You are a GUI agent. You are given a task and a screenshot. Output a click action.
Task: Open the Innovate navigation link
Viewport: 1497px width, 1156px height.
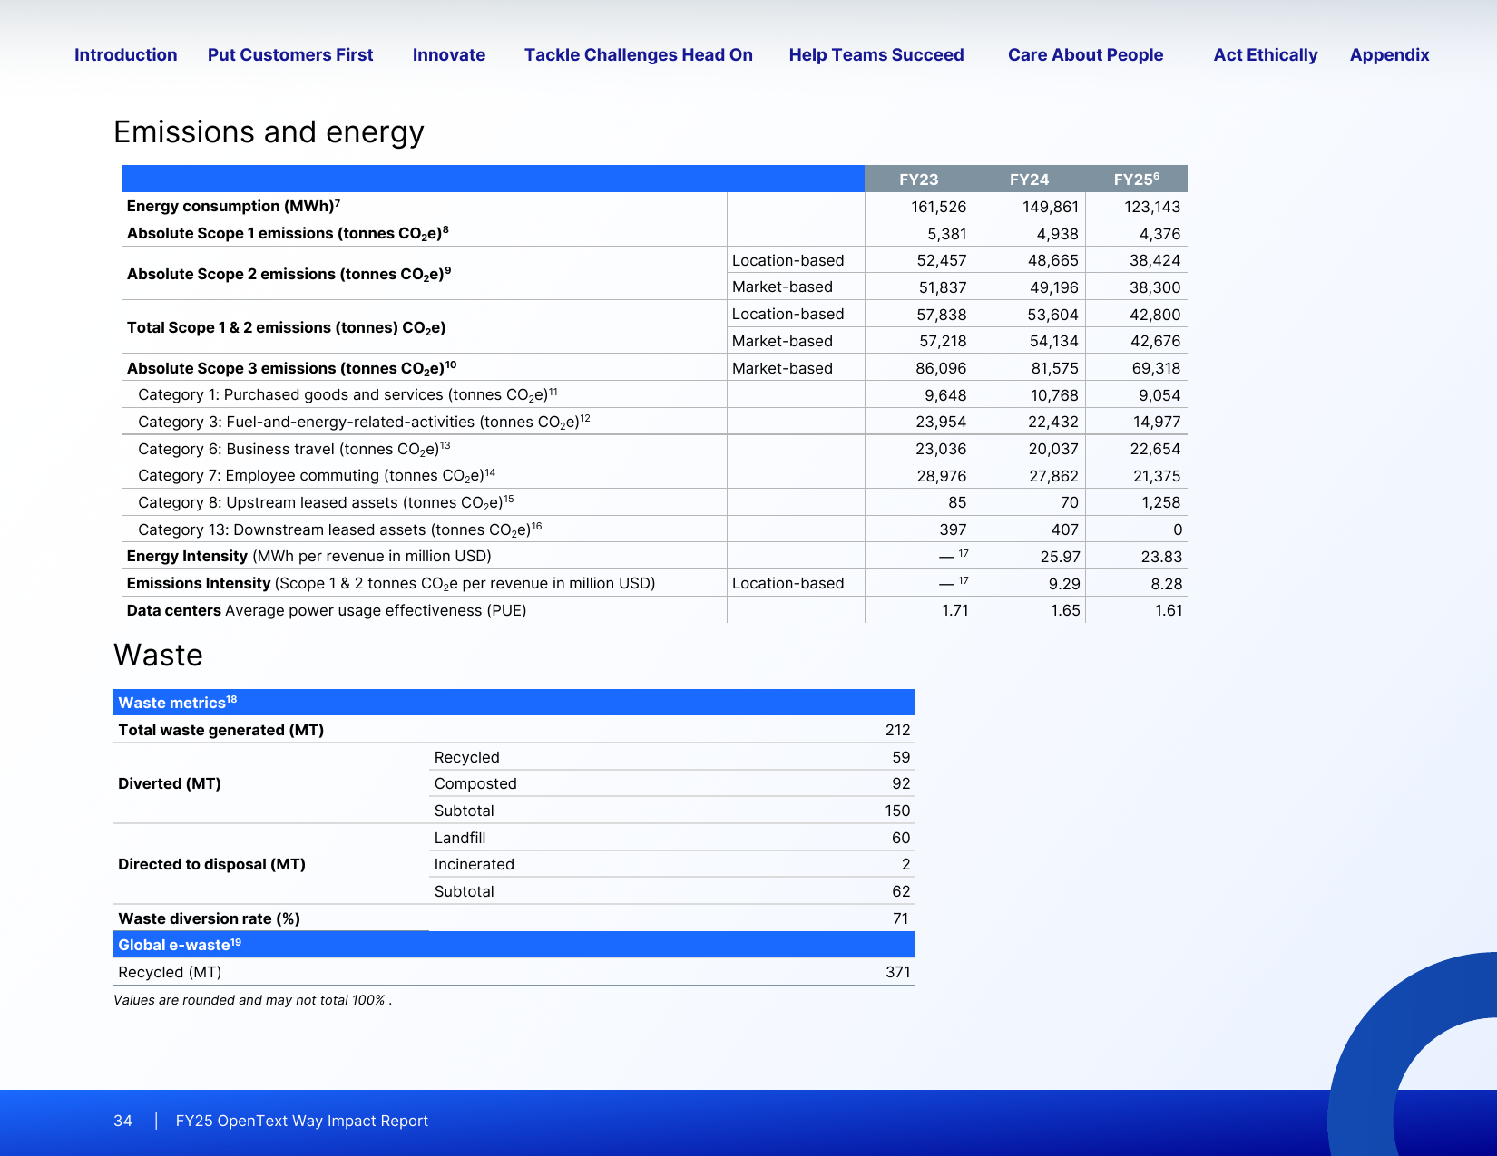coord(449,54)
